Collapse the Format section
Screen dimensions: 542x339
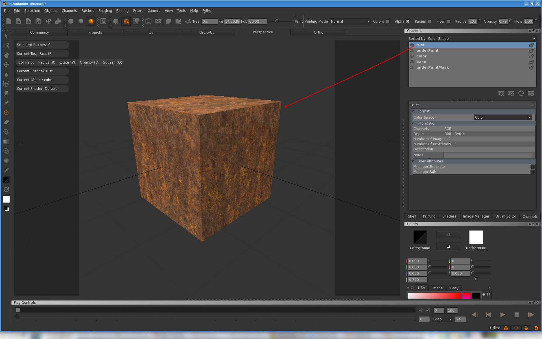pyautogui.click(x=413, y=111)
